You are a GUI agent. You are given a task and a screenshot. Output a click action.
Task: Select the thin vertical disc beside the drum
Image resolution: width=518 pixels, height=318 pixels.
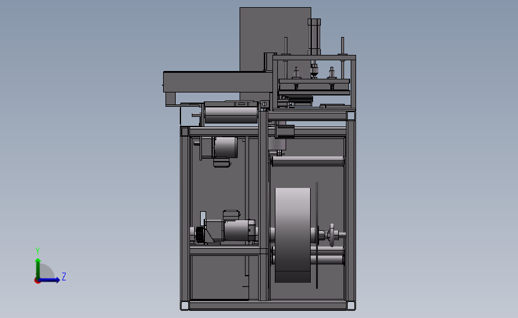point(317,235)
